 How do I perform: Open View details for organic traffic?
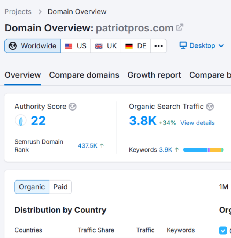click(197, 123)
